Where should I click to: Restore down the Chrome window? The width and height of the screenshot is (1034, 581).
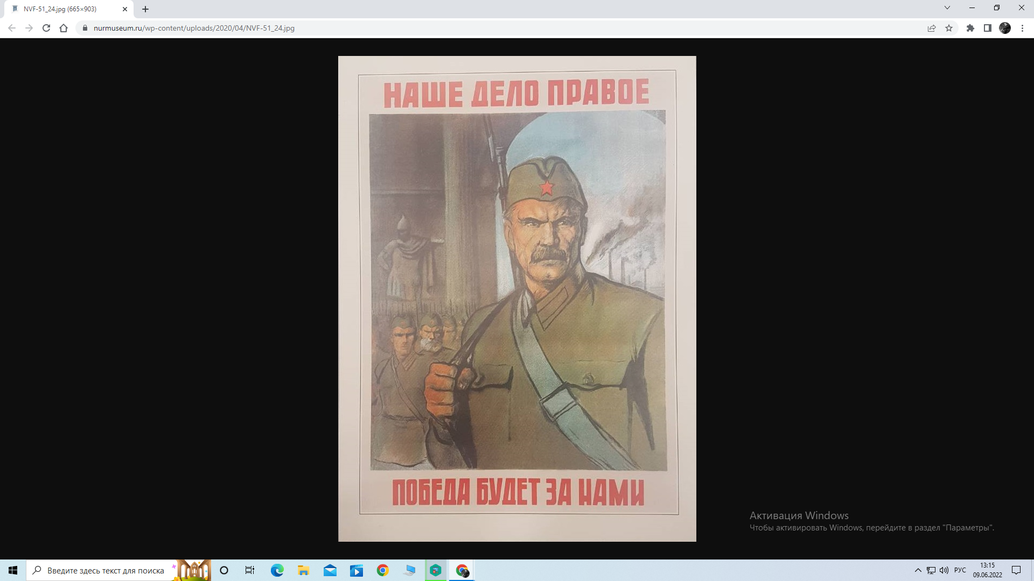pos(997,8)
